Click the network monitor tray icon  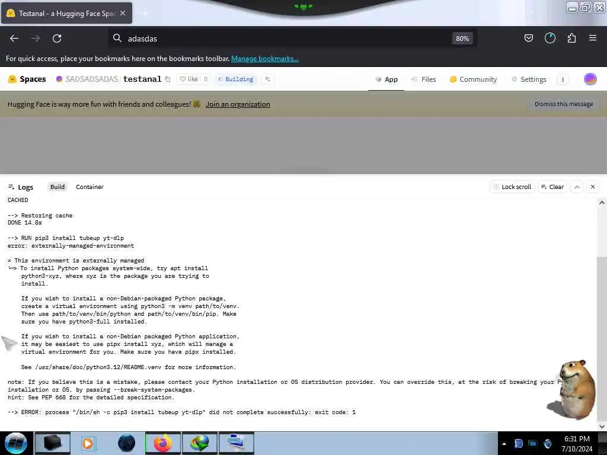(533, 444)
